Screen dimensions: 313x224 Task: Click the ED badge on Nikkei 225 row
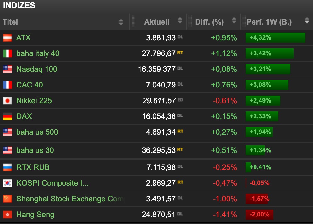[180, 100]
